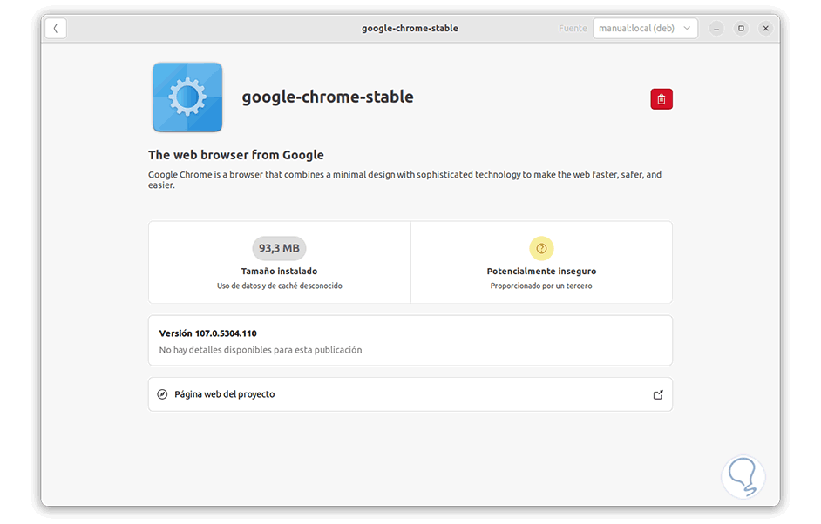This screenshot has height=524, width=821.
Task: Click the speech-bubble help icon at bottom right
Action: point(743,476)
